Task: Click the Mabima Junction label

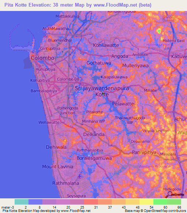Action: tap(158, 45)
